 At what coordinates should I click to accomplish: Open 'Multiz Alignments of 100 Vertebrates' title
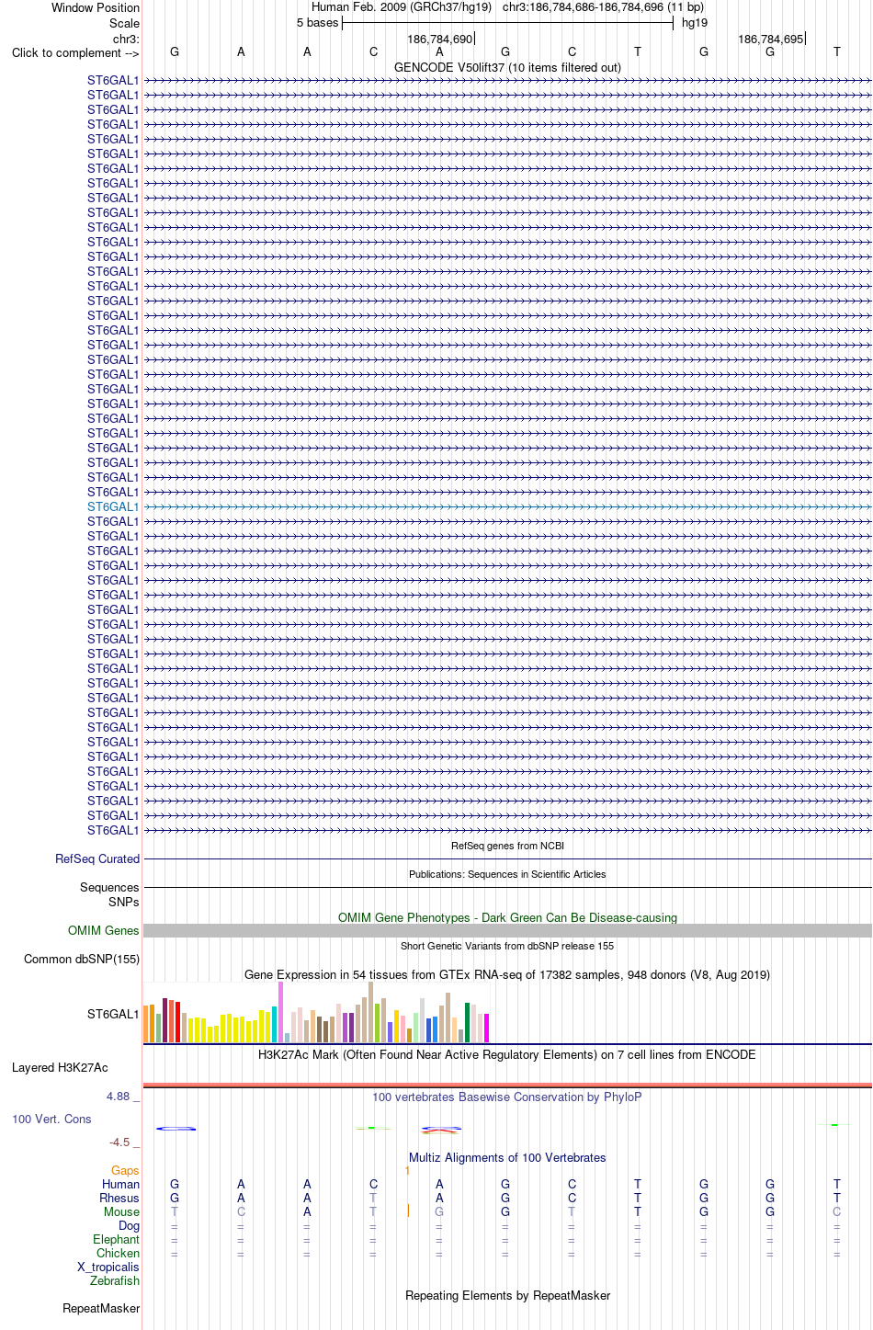click(507, 1157)
